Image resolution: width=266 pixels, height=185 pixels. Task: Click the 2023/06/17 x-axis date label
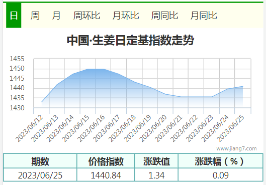coord(107,128)
